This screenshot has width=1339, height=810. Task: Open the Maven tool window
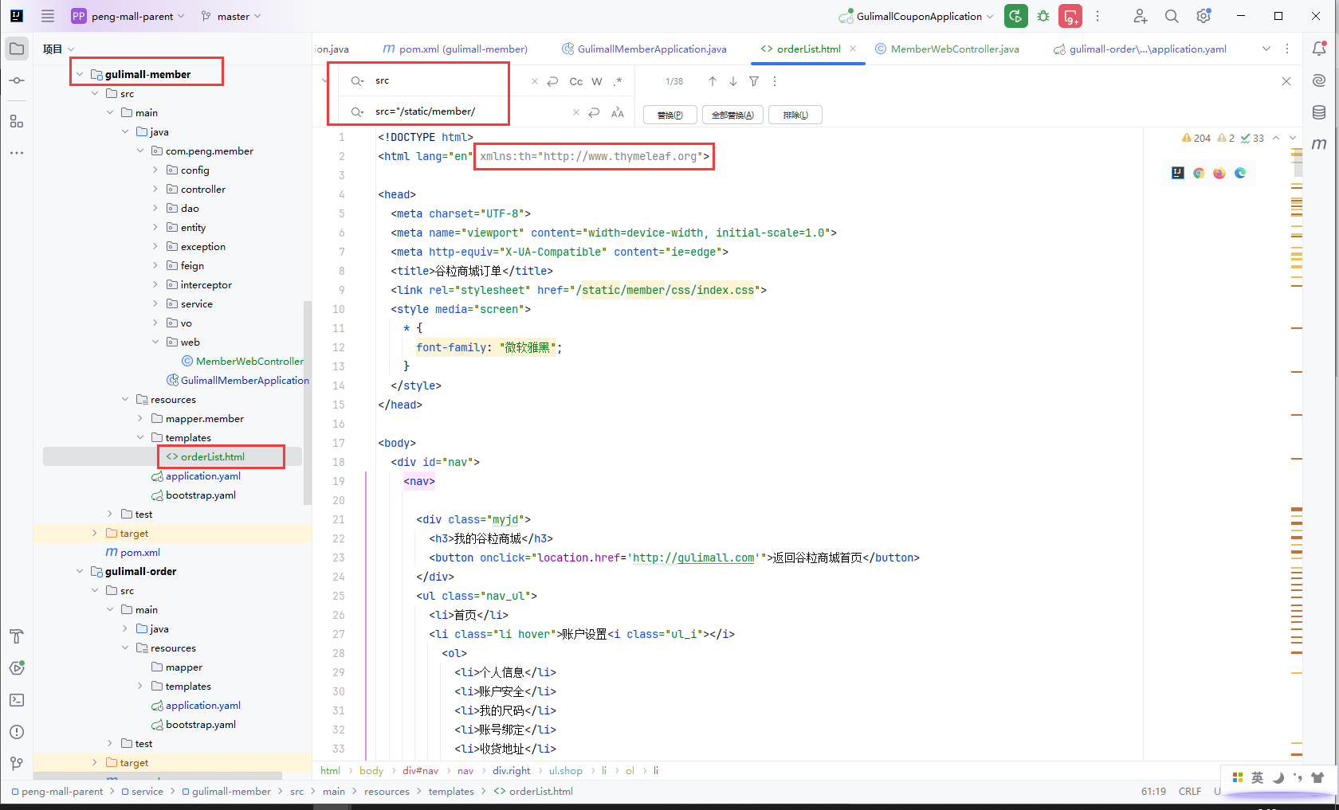point(1319,144)
